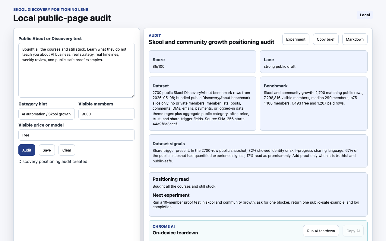Select the Visible members input
Screen dimensions: 386x241
click(106, 114)
